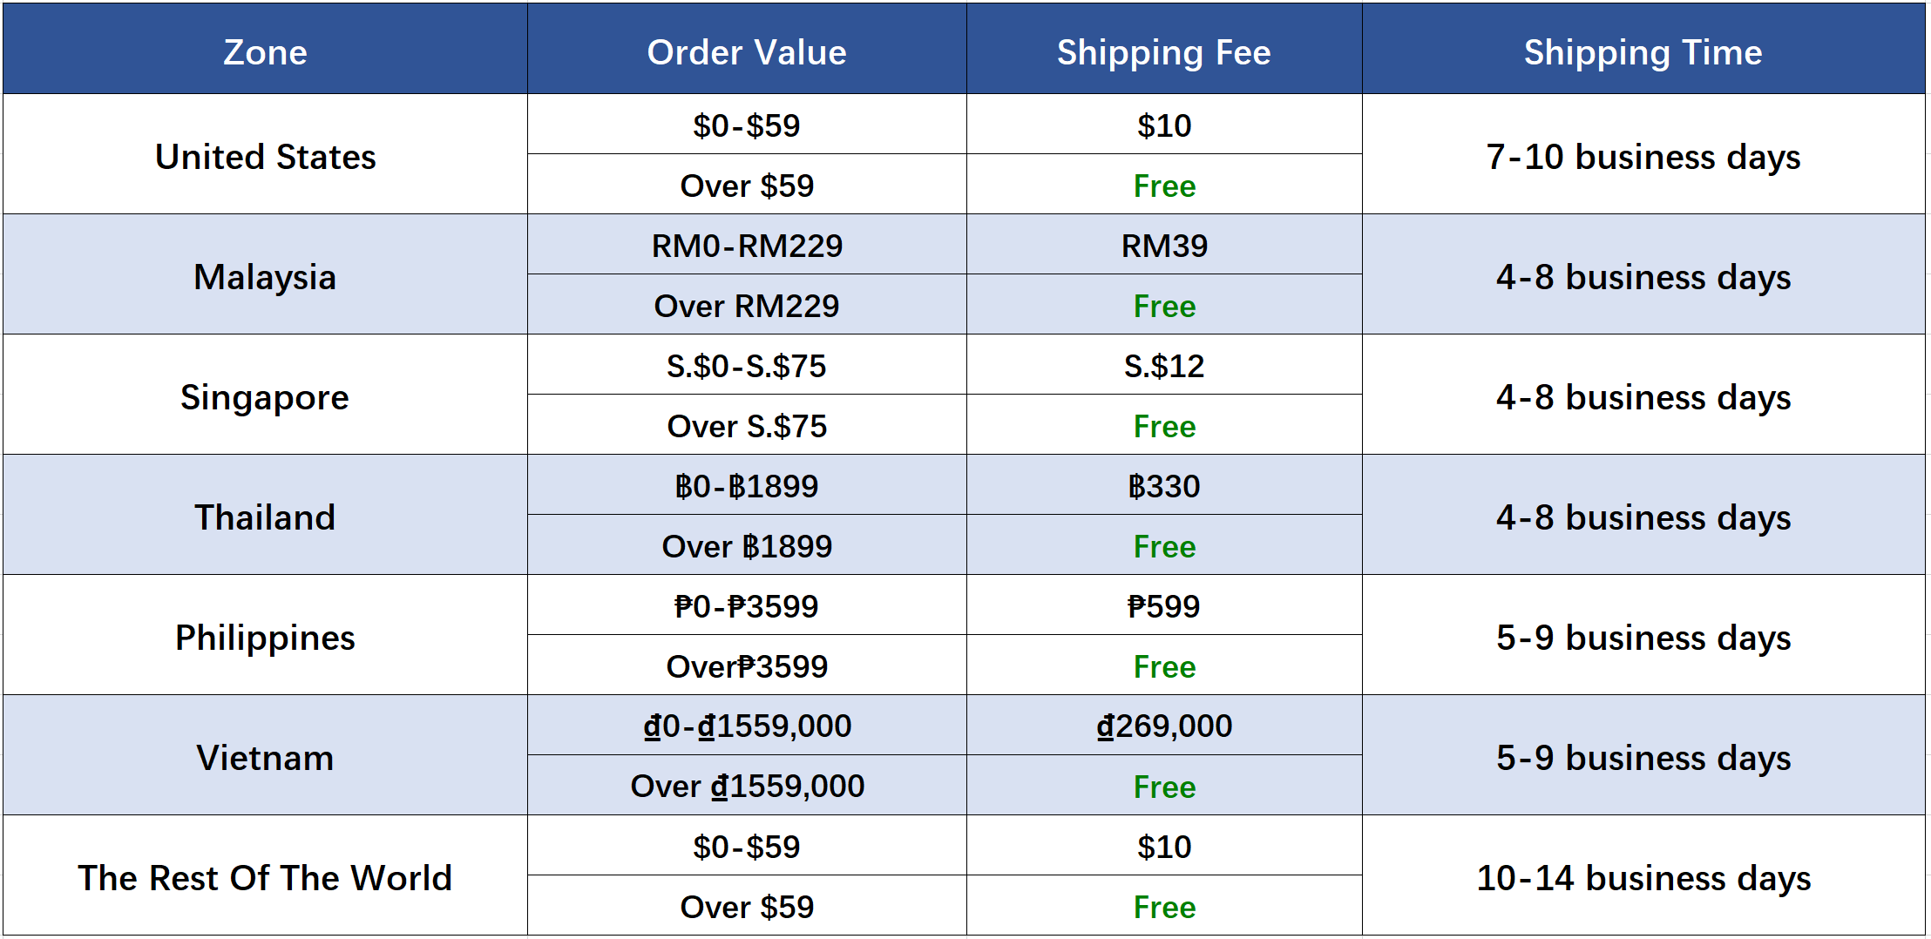Select the RM0-RM229 order value cell
Screen dimensions: 1931x939
tap(747, 246)
